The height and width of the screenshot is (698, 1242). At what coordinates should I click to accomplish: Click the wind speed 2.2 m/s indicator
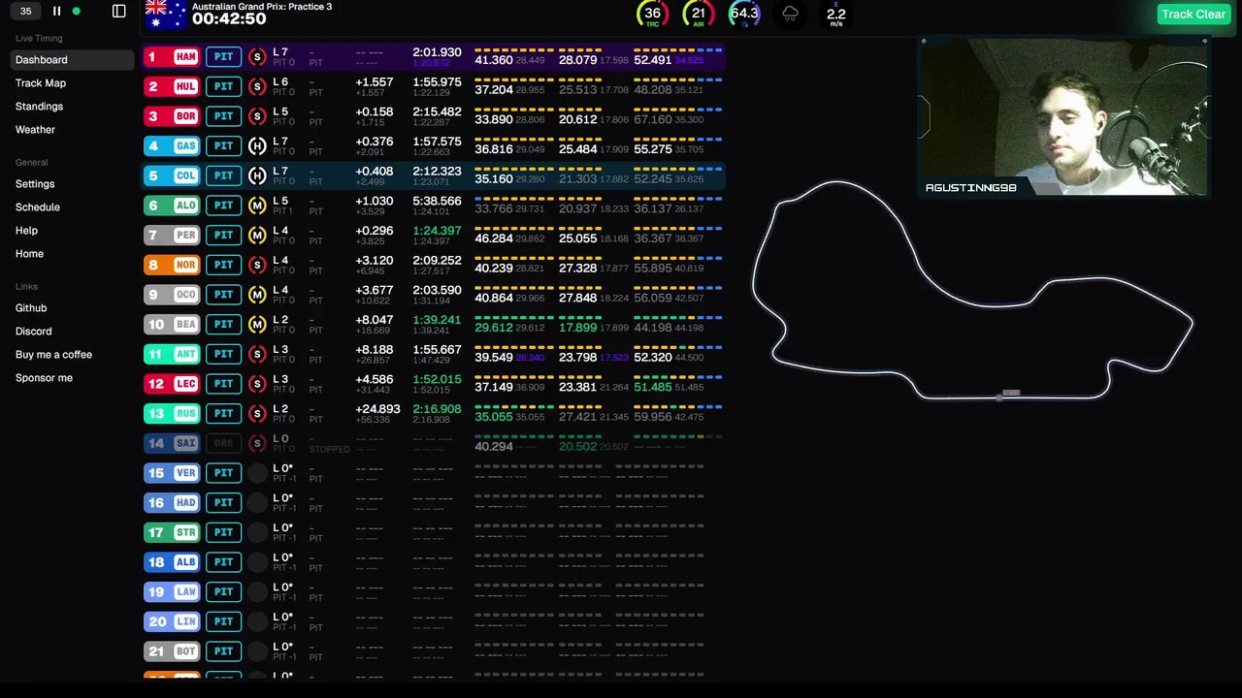(x=835, y=15)
